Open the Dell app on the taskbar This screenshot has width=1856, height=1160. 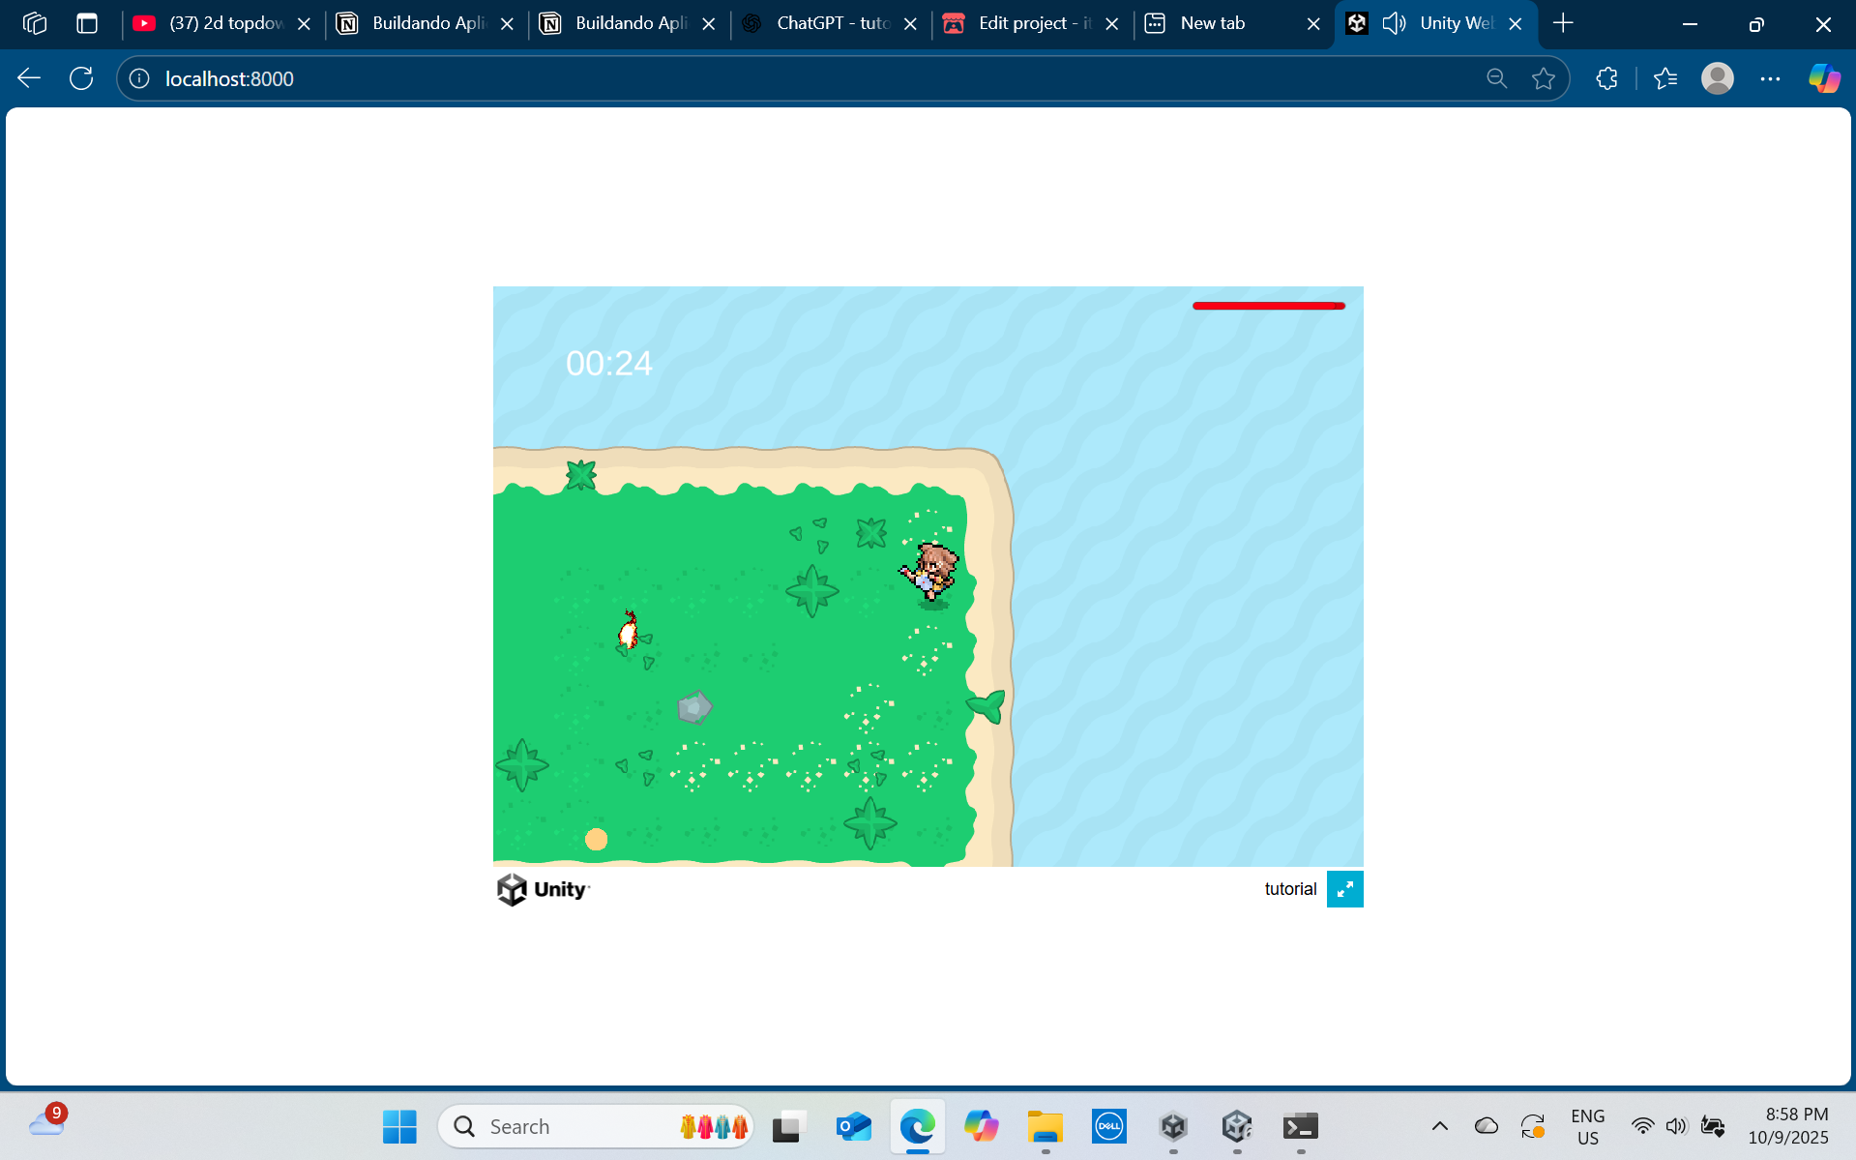(x=1108, y=1126)
